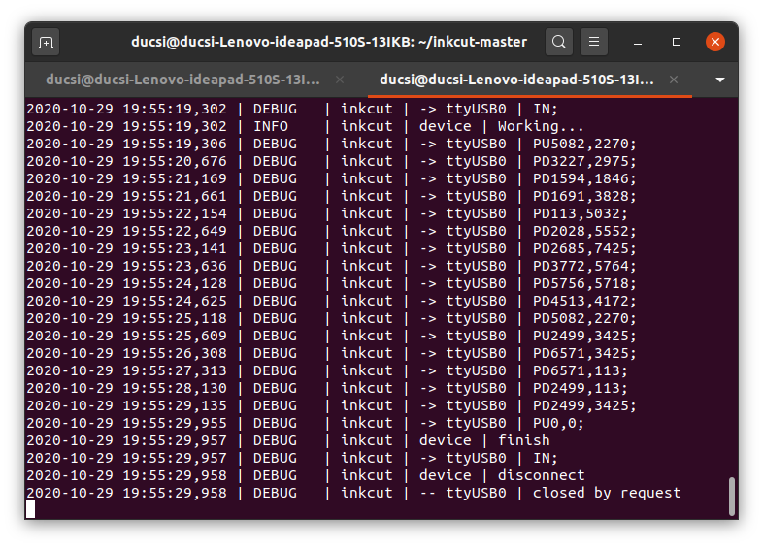This screenshot has height=547, width=763.
Task: Click the window title bar text
Action: point(329,42)
